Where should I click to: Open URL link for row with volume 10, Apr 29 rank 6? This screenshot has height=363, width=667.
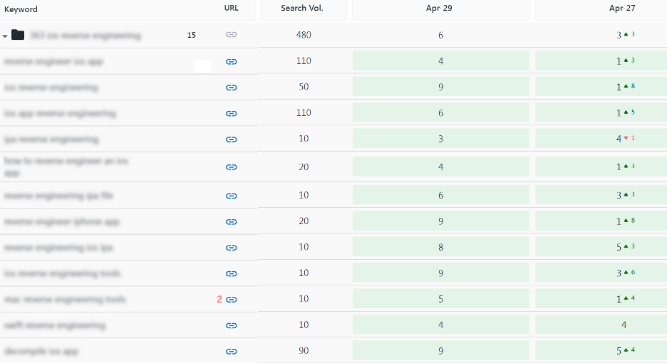[231, 196]
